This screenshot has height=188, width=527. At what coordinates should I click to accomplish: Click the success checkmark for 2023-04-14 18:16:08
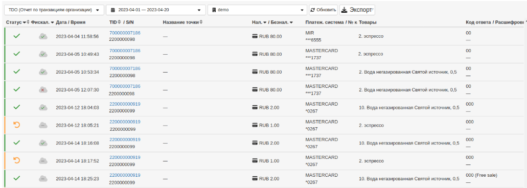[16, 143]
